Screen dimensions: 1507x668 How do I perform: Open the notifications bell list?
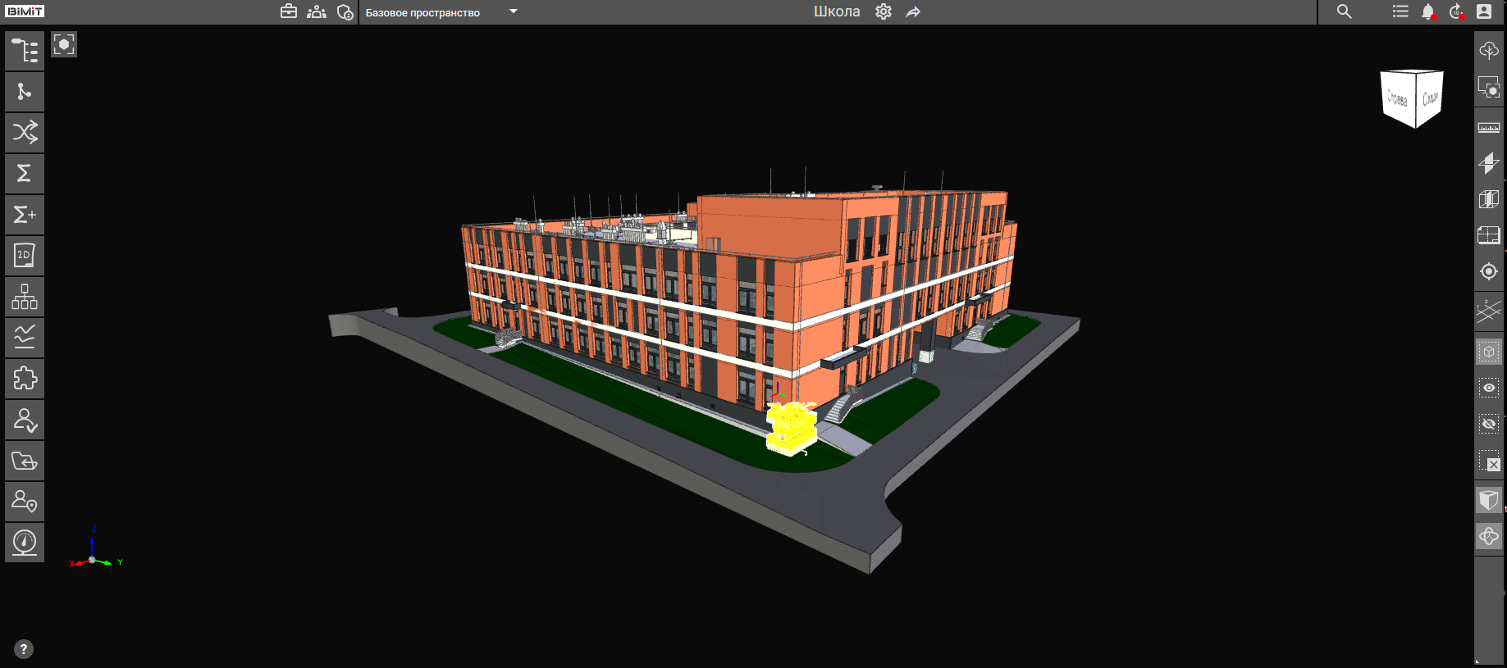1428,11
